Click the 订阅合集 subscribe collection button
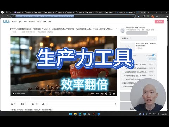The height and width of the screenshot is (127, 169). (151, 59)
